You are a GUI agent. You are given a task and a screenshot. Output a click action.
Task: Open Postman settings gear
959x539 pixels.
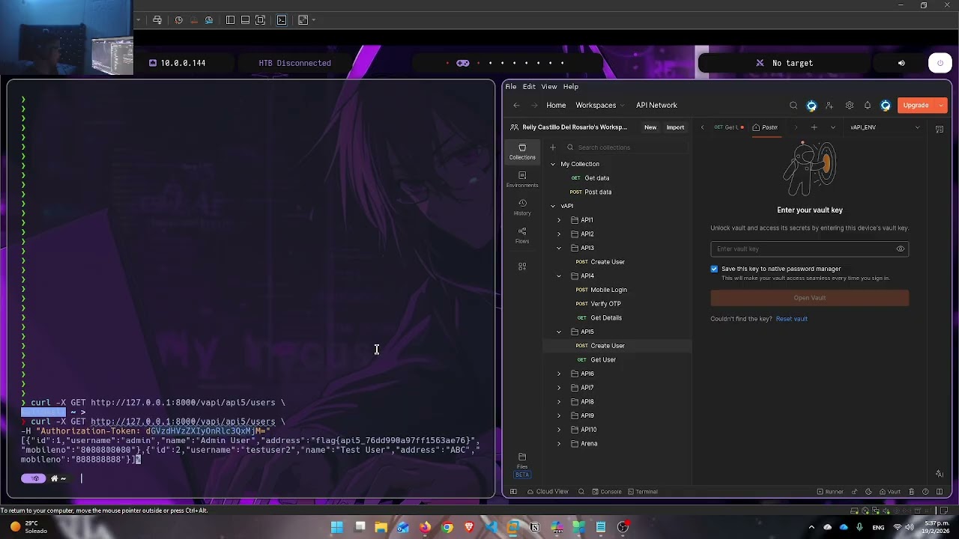click(x=849, y=106)
